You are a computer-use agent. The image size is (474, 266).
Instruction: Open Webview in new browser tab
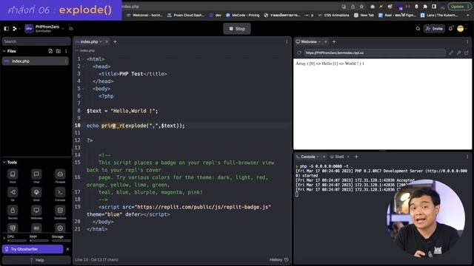coord(467,52)
